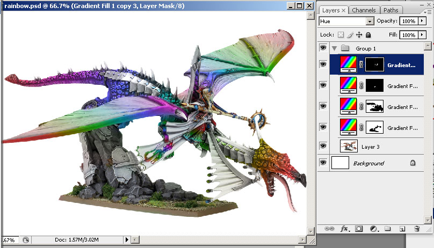434x248 pixels.
Task: Click mask link chain on second Gradient Fill layer
Action: [x=361, y=85]
